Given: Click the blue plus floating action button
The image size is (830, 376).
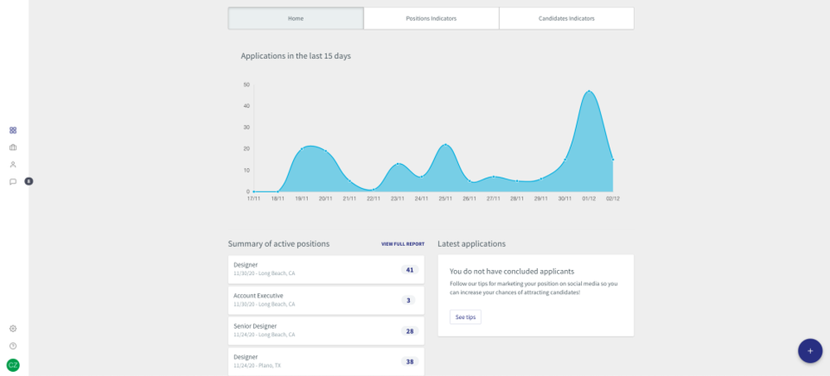Looking at the screenshot, I should pos(810,350).
